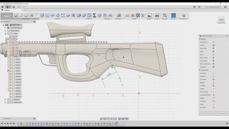
Task: Open the Create menu label
Action: [x=58, y=19]
